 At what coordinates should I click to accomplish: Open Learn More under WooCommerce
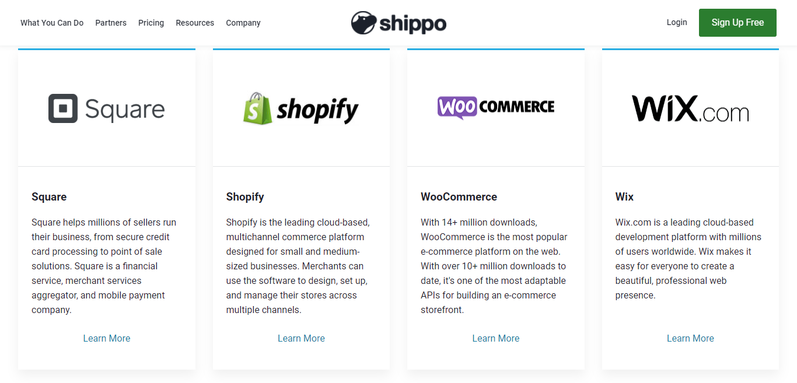pyautogui.click(x=496, y=338)
